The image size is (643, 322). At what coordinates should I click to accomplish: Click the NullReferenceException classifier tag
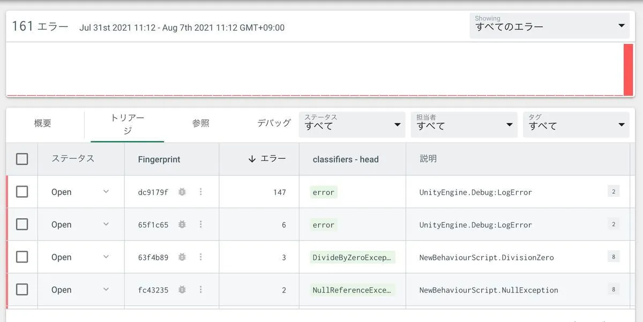pos(353,290)
